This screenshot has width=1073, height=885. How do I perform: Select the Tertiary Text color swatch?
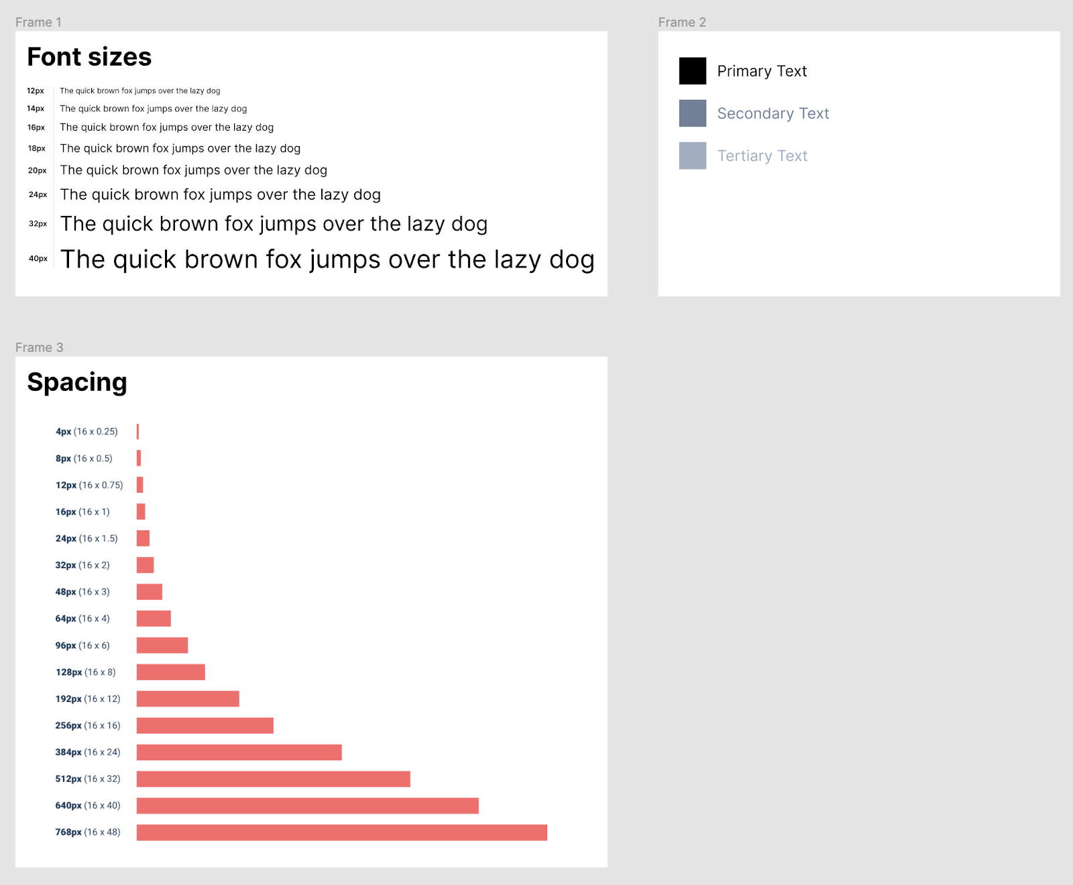click(692, 156)
